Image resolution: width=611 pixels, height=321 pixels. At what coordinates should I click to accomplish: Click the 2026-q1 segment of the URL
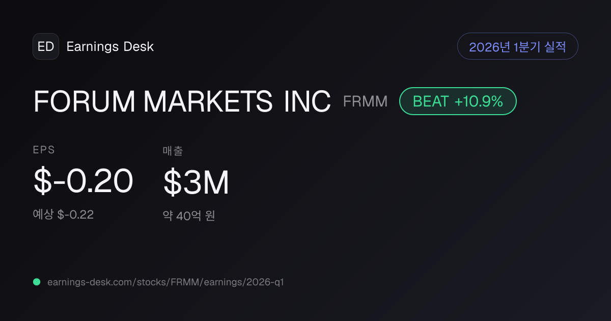(x=266, y=282)
